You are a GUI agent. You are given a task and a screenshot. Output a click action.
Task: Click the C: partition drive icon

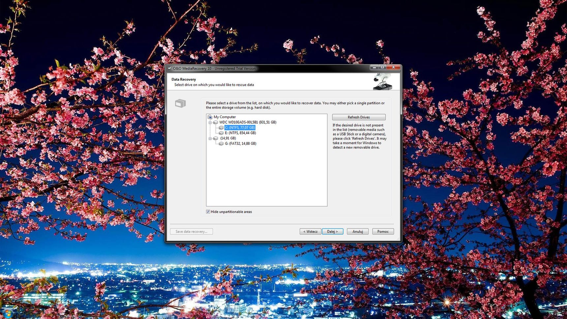(x=221, y=128)
